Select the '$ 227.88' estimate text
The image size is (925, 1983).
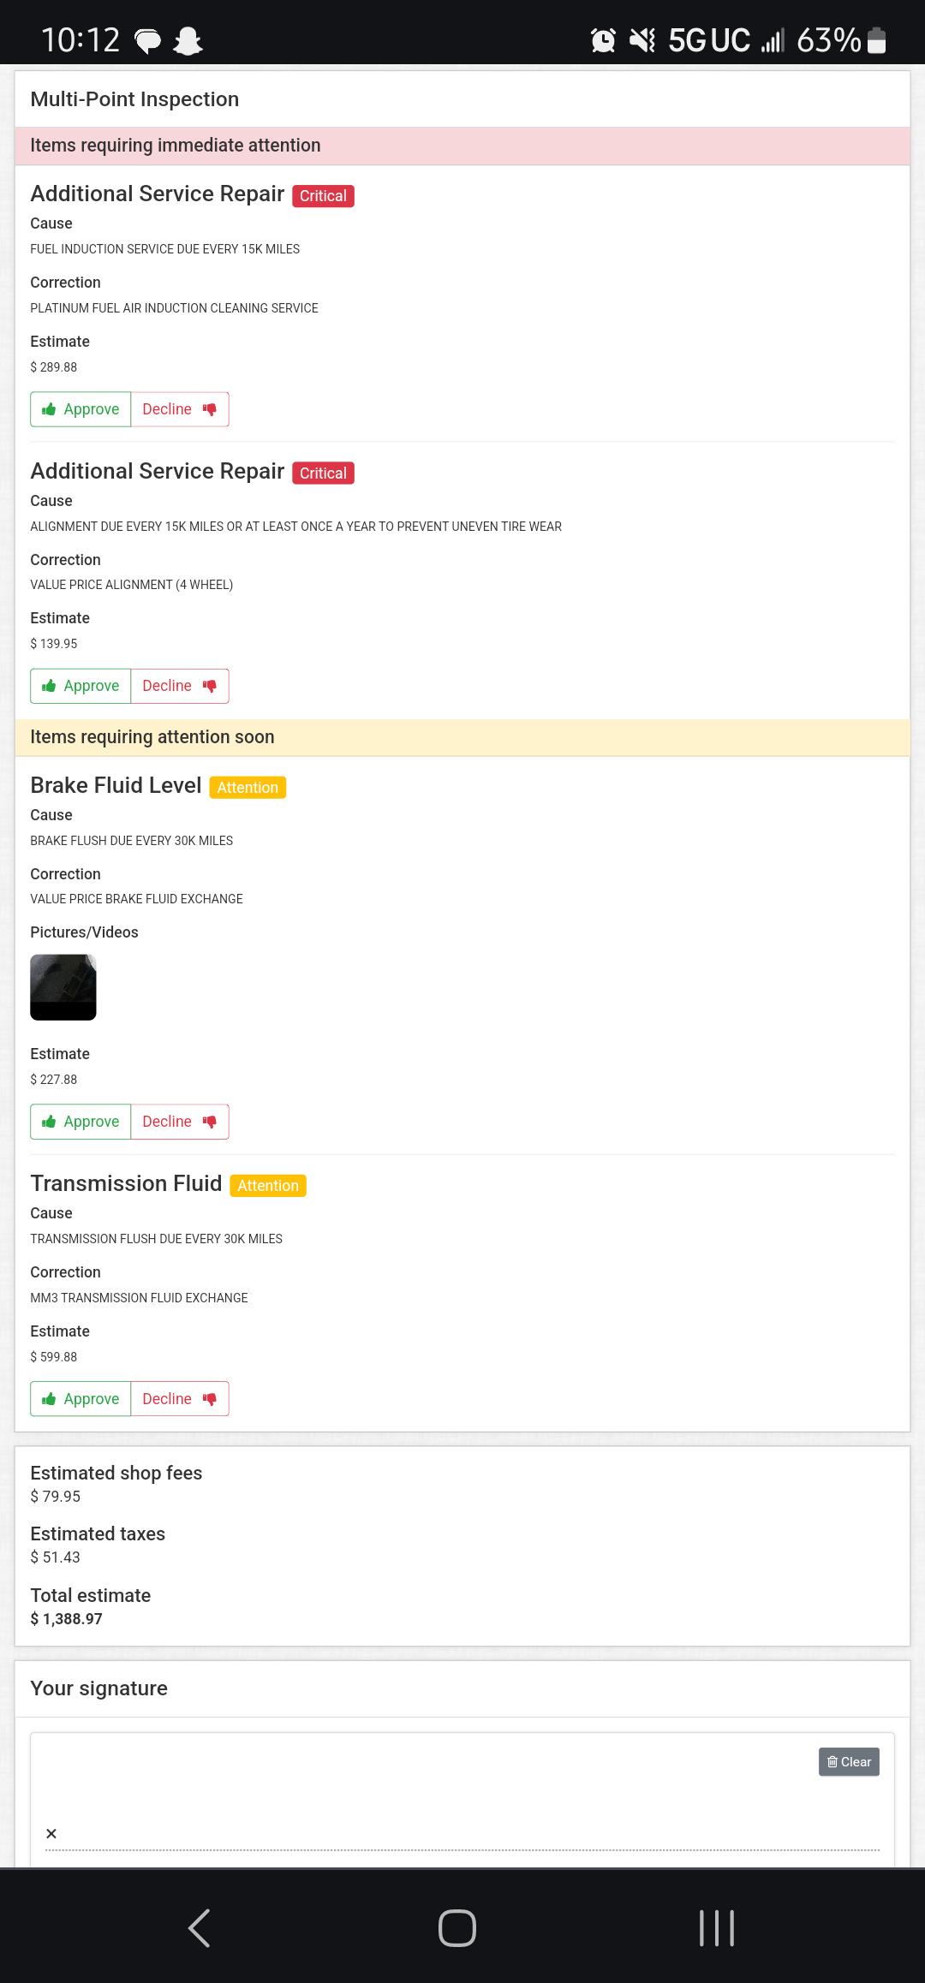point(53,1080)
